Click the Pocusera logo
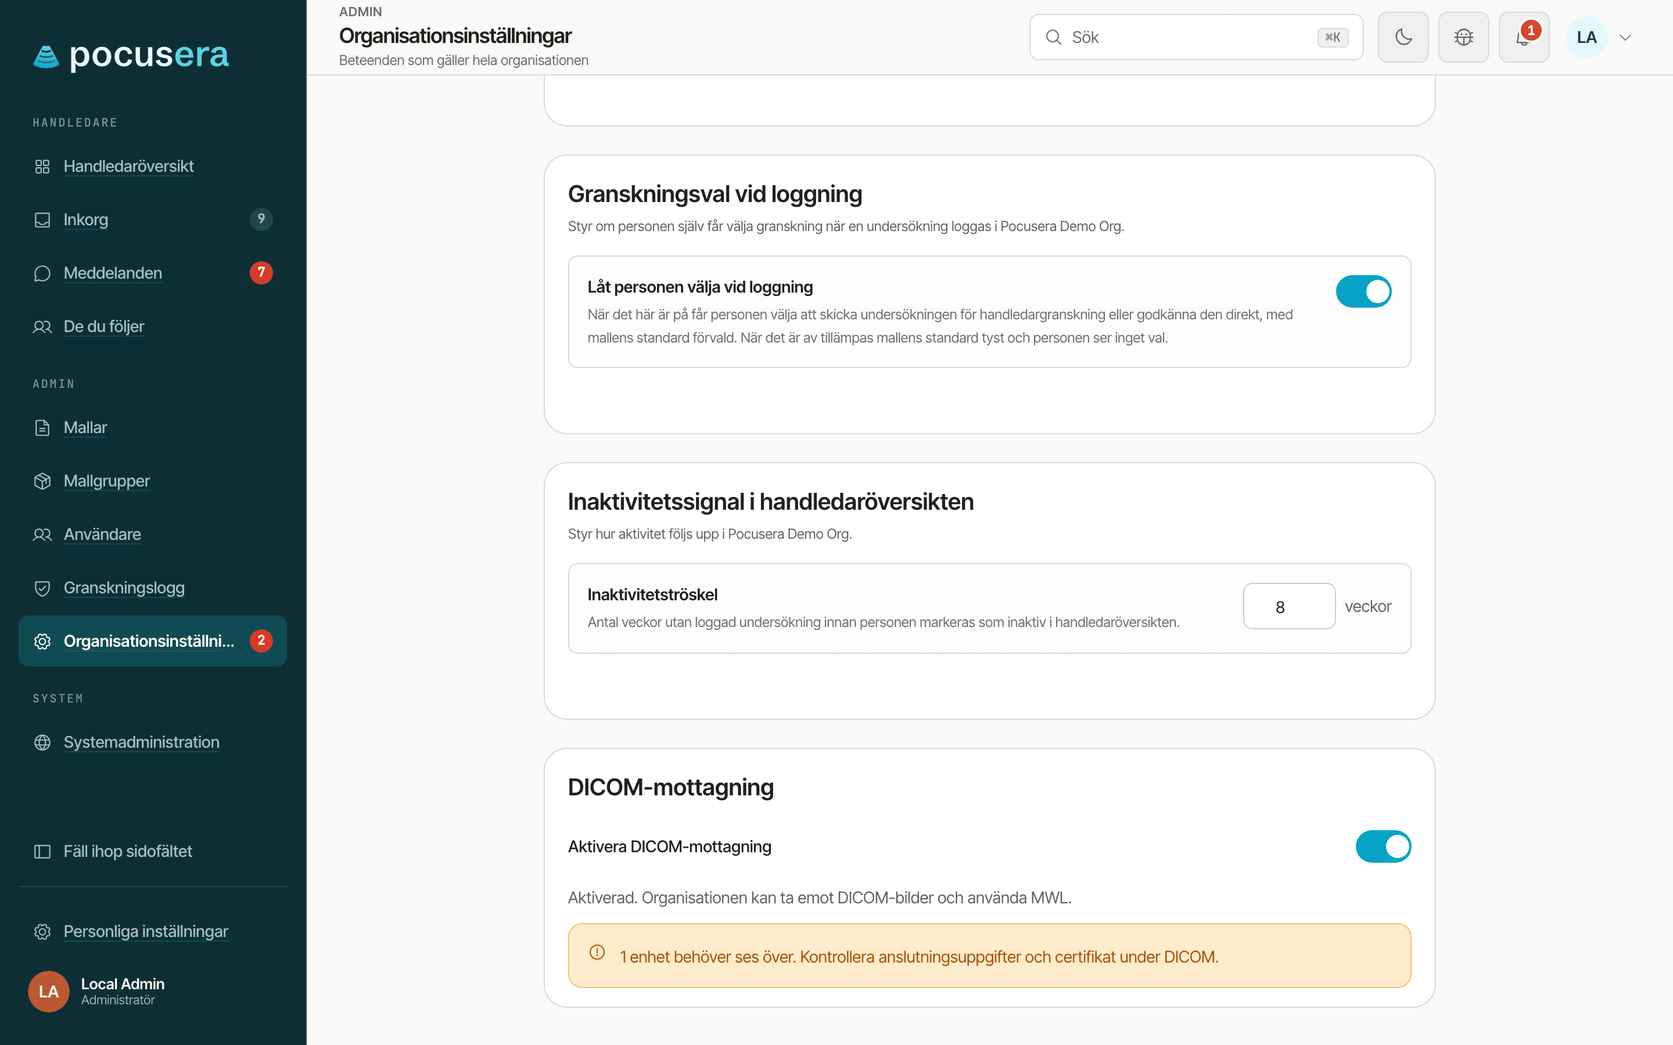Image resolution: width=1673 pixels, height=1045 pixels. coord(131,55)
